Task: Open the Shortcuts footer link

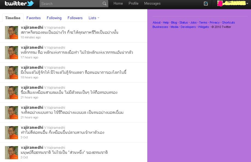Action: pos(229,22)
